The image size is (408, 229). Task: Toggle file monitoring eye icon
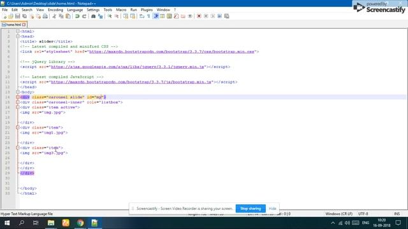[x=190, y=16]
